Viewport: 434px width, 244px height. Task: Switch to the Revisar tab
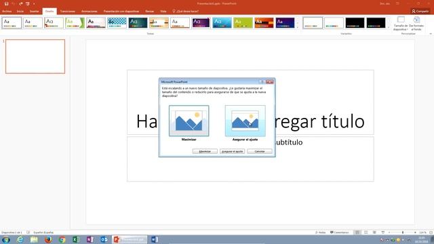[149, 12]
